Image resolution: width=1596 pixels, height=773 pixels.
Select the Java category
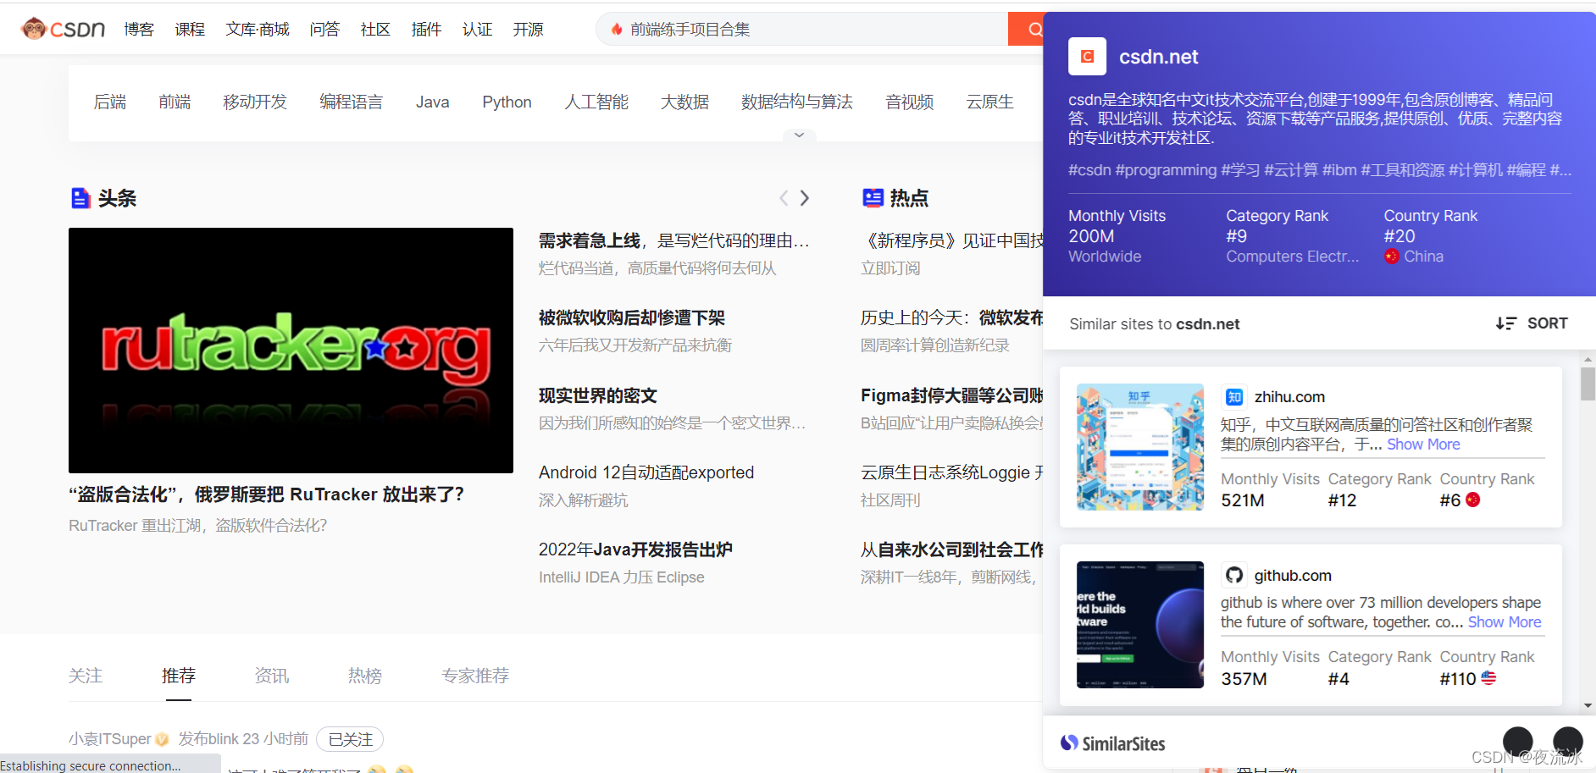click(432, 102)
